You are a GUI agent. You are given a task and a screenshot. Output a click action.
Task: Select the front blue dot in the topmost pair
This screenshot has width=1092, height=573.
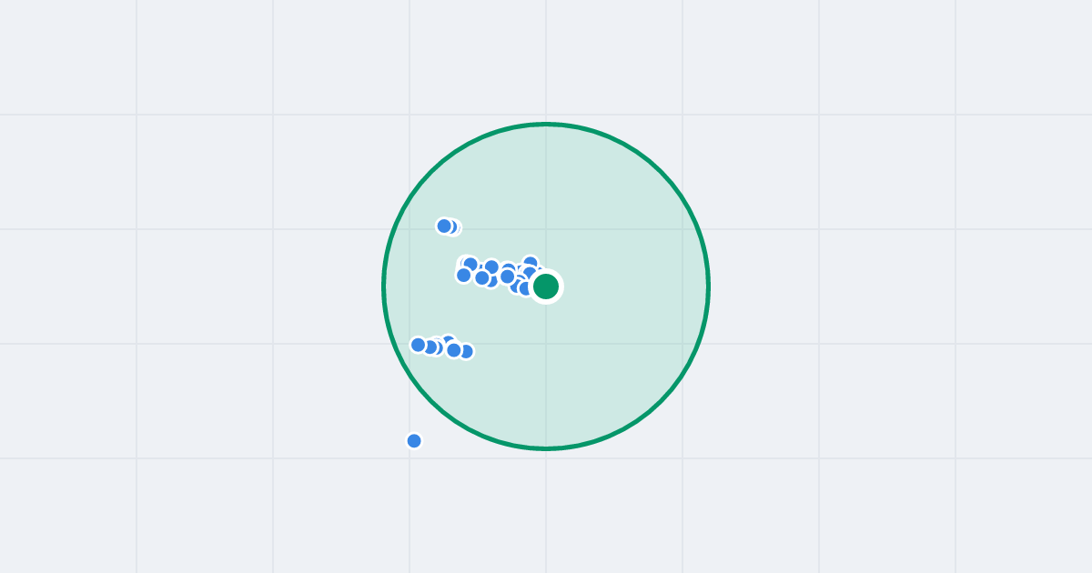click(x=444, y=226)
